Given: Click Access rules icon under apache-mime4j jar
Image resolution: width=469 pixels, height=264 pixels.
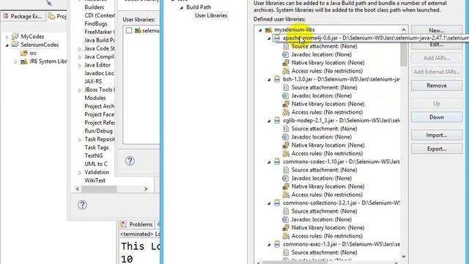Looking at the screenshot, I should click(x=286, y=71).
